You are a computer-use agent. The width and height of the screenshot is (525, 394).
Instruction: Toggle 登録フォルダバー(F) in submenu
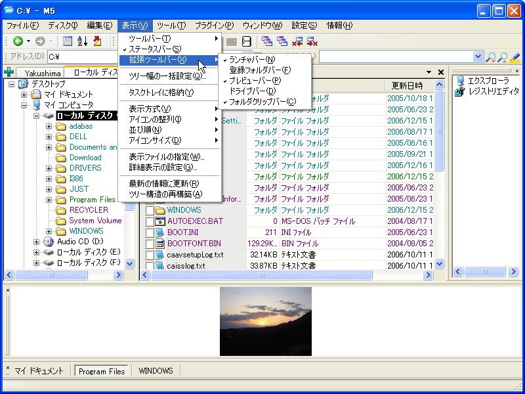click(x=264, y=70)
